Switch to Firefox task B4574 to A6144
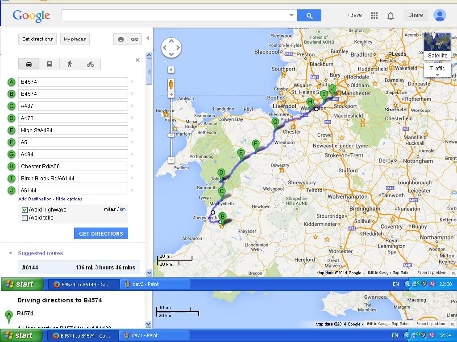The height and width of the screenshot is (342, 457). (83, 285)
